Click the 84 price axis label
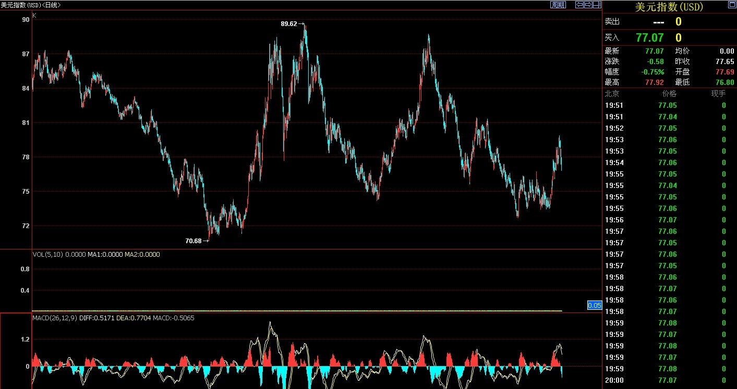Image resolution: width=737 pixels, height=389 pixels. (x=26, y=89)
